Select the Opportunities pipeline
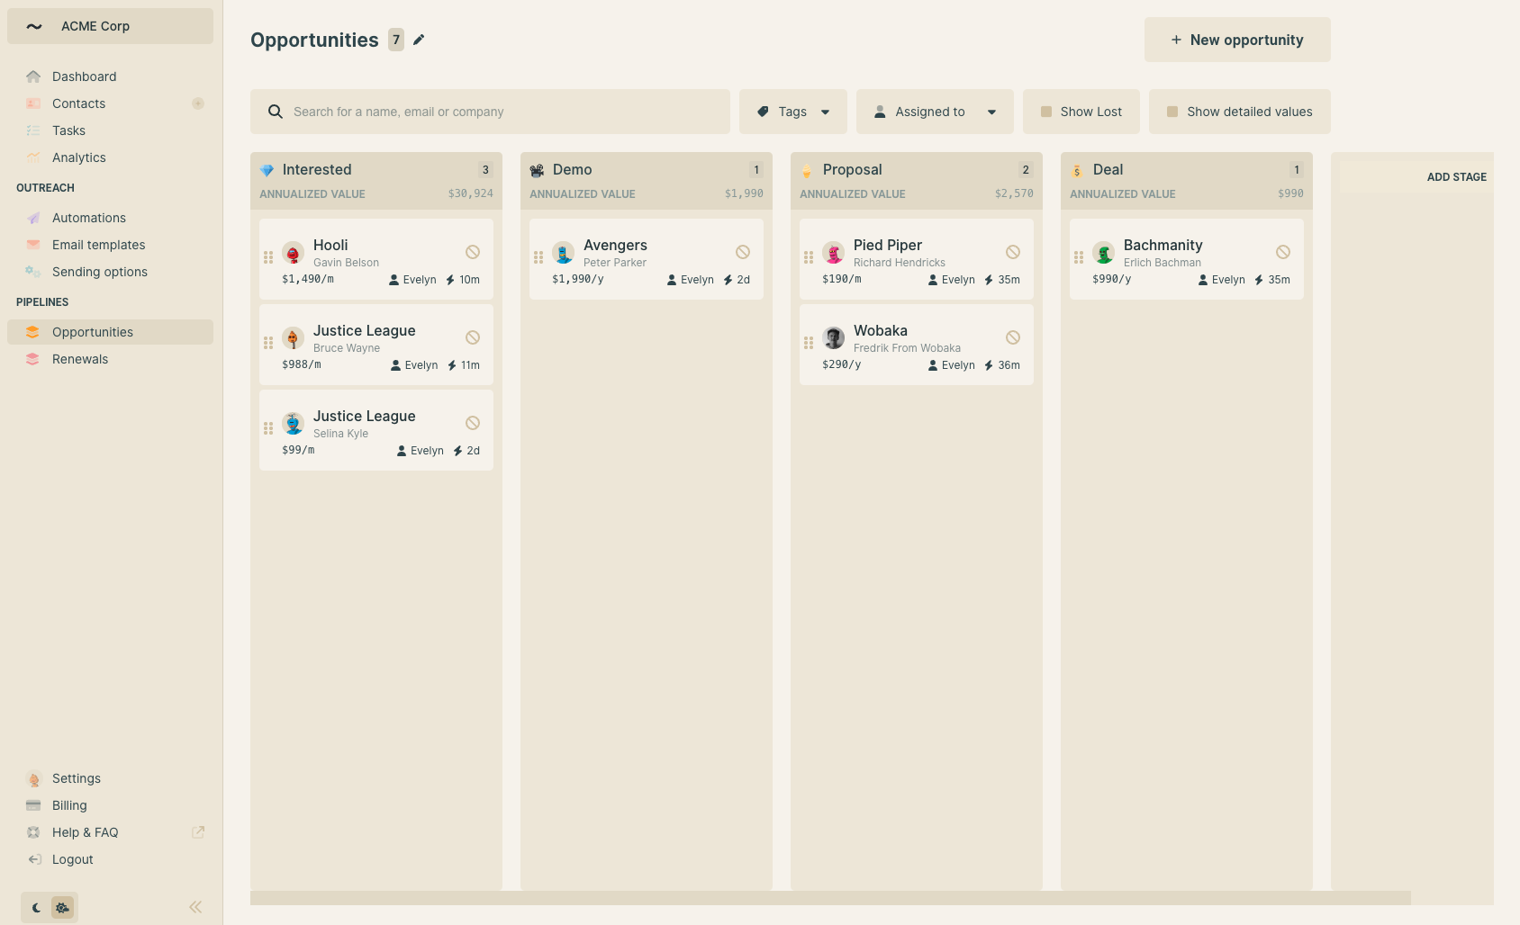Image resolution: width=1520 pixels, height=925 pixels. pyautogui.click(x=110, y=332)
